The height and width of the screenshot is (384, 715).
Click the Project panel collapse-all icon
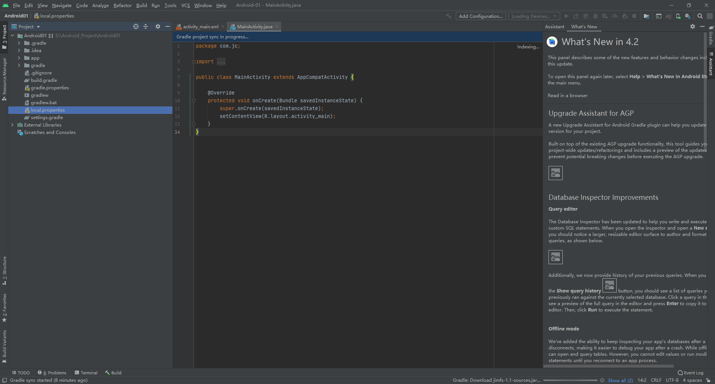(146, 26)
